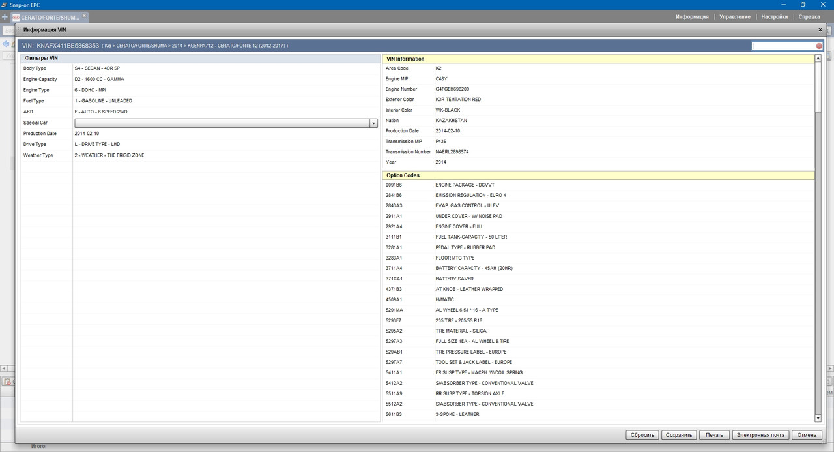Open the Информация menu
834x452 pixels.
click(692, 17)
